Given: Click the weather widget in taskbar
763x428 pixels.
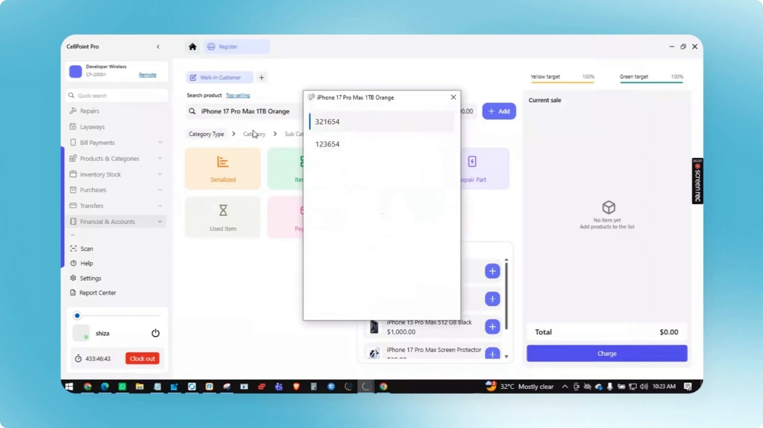Looking at the screenshot, I should (519, 387).
